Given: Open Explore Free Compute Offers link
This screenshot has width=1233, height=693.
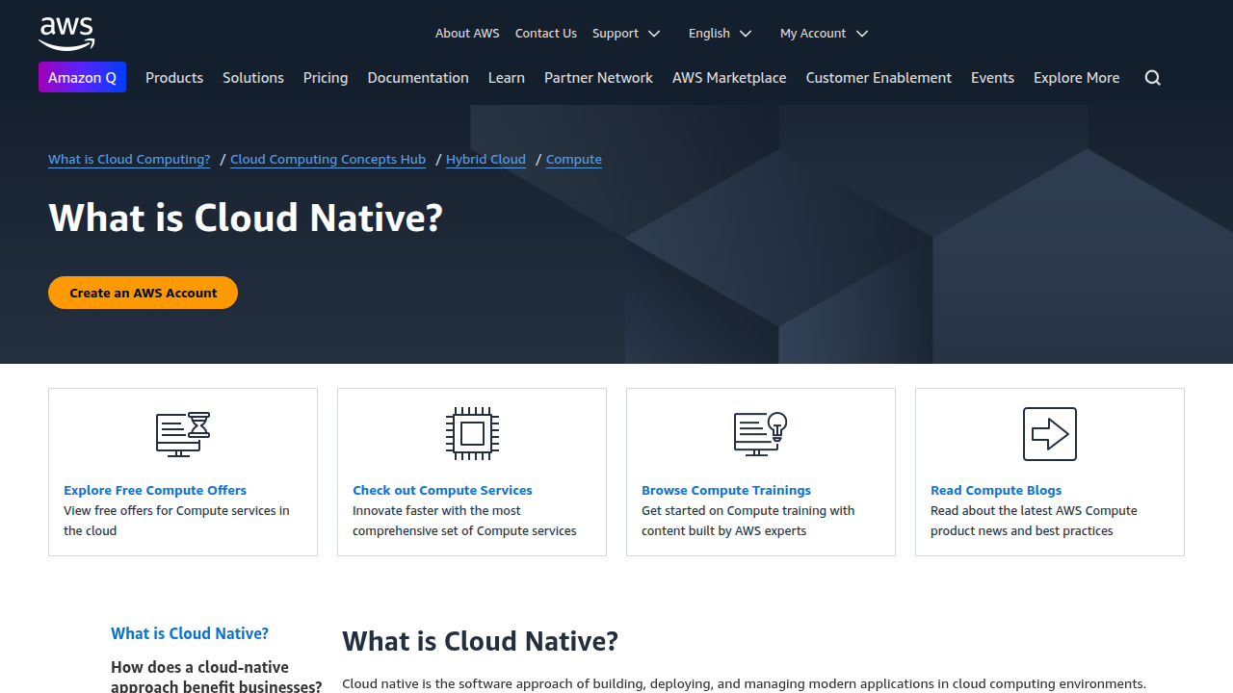Looking at the screenshot, I should 155,490.
